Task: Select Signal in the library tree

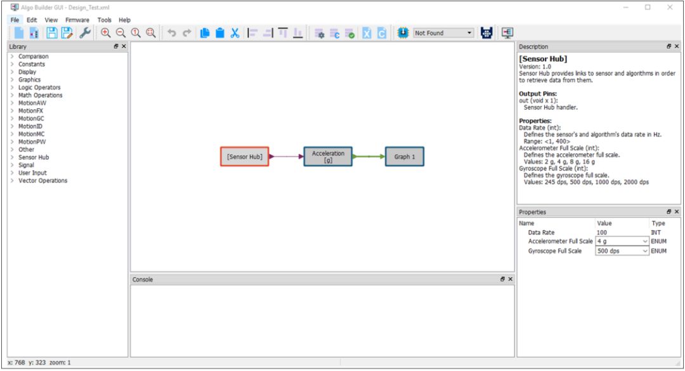Action: click(26, 165)
